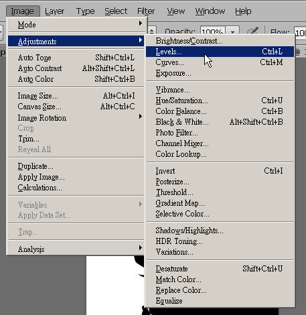Screen dimensions: 306x315
Task: Expand the Adjustments submenu
Action: coord(76,41)
